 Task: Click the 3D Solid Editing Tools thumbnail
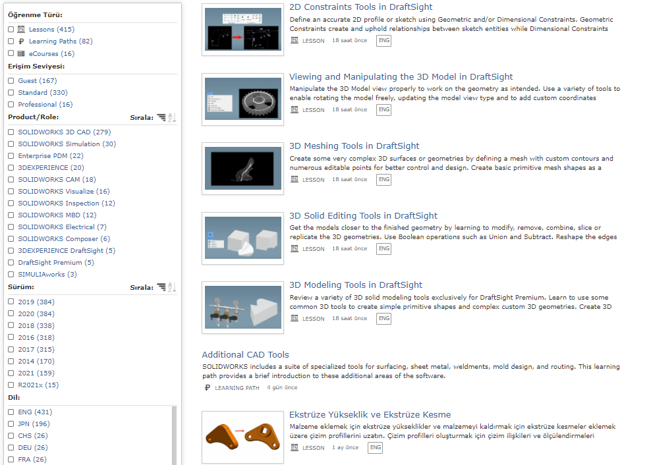coord(242,238)
